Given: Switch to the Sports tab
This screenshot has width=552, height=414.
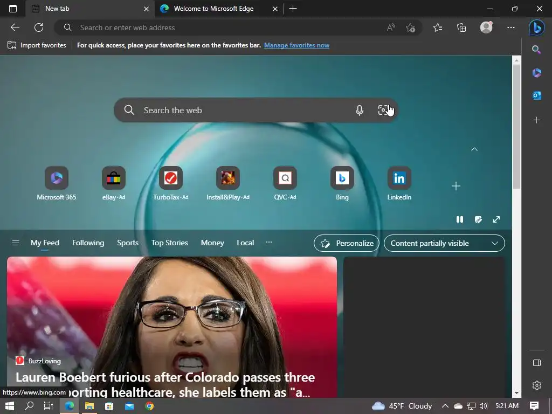Looking at the screenshot, I should pos(127,243).
